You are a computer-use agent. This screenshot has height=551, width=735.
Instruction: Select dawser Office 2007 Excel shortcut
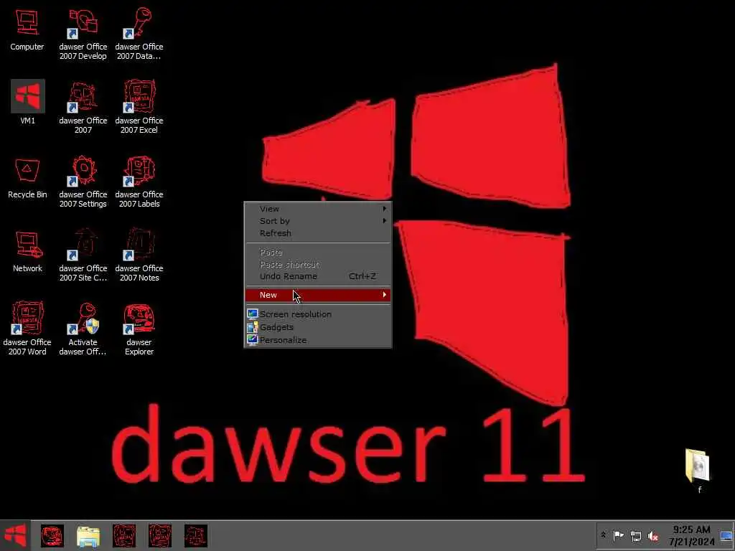tap(139, 108)
